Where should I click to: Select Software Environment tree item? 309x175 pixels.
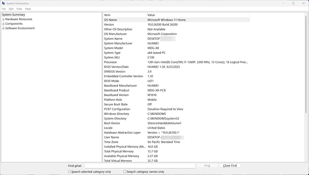[x=20, y=28]
